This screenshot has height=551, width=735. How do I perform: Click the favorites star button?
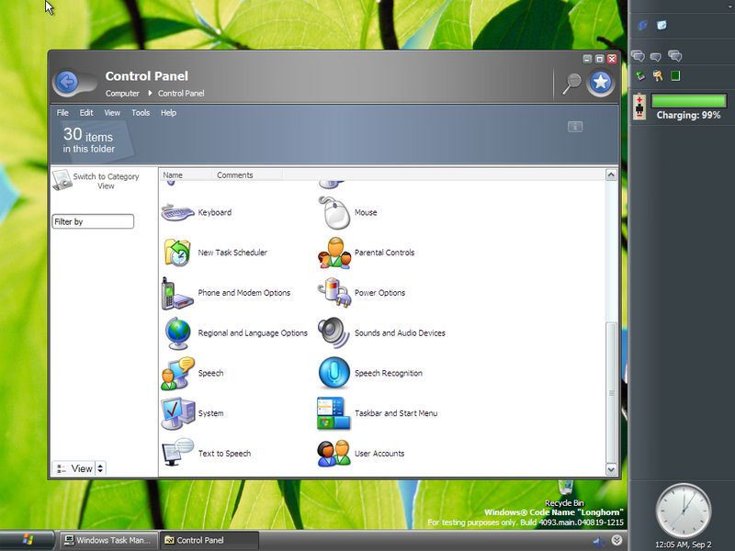[x=600, y=83]
